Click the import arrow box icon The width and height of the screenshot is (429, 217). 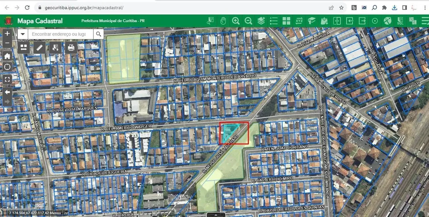point(350,21)
